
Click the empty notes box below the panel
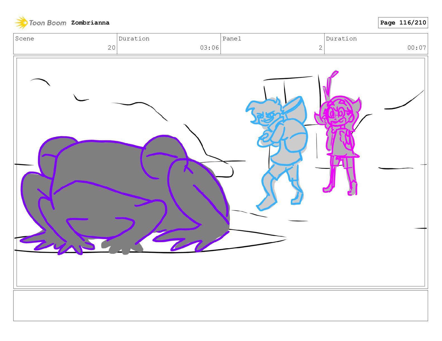point(220,306)
